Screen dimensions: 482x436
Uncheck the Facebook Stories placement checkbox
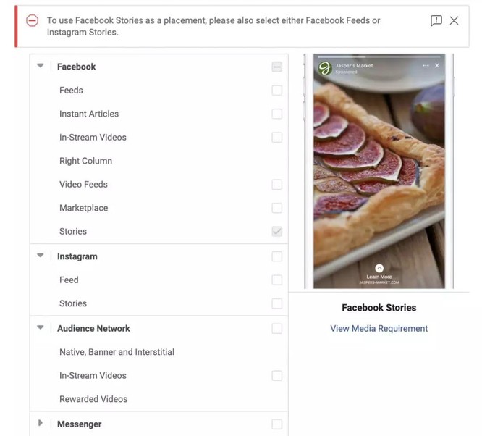[x=276, y=232]
